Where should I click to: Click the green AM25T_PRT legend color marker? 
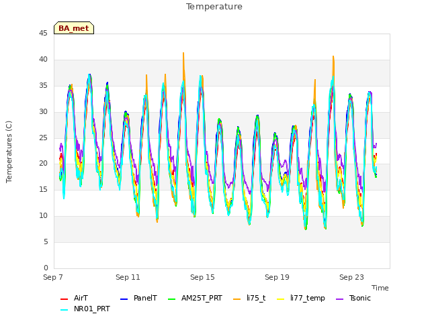coord(172,299)
